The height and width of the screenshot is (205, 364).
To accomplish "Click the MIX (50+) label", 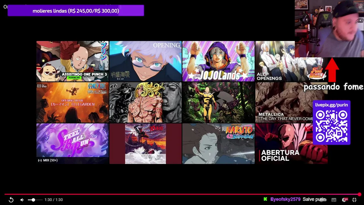I will coord(48,160).
